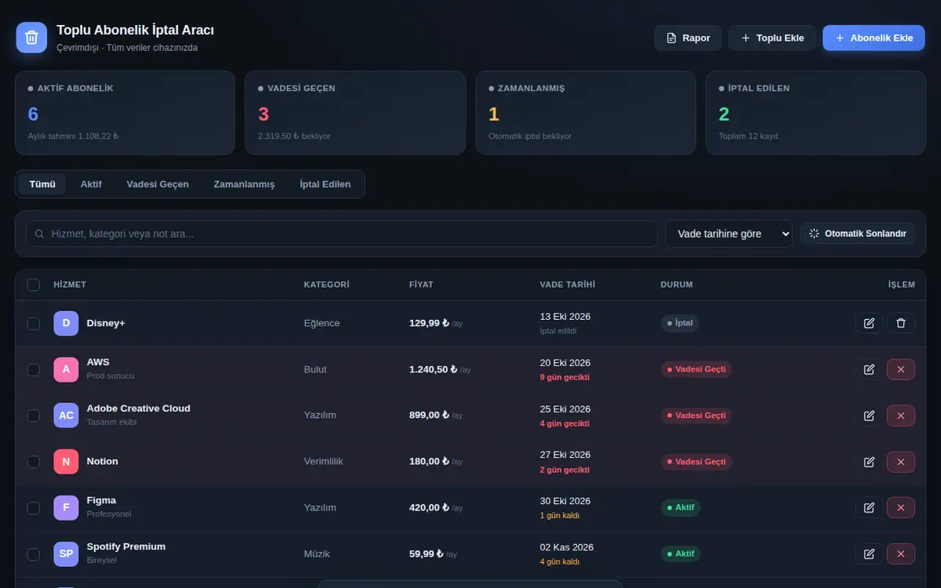Toggle the select-all checkbox in table header
This screenshot has height=588, width=941.
pos(34,285)
